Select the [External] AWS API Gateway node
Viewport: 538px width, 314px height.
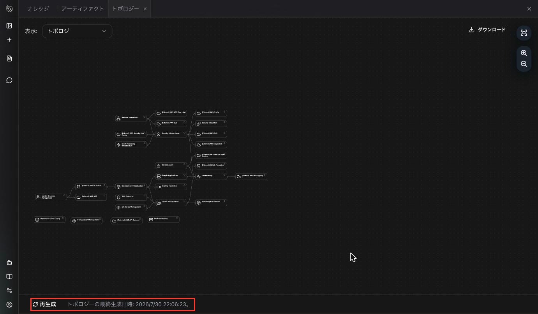[127, 221]
